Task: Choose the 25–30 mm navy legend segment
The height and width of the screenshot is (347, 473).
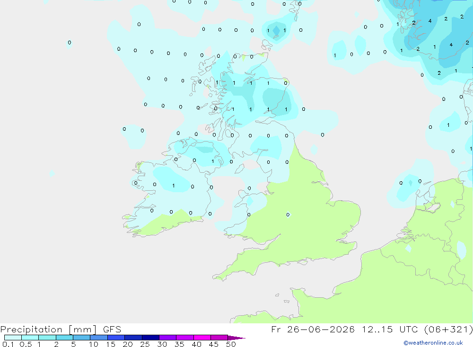Action: pyautogui.click(x=150, y=338)
